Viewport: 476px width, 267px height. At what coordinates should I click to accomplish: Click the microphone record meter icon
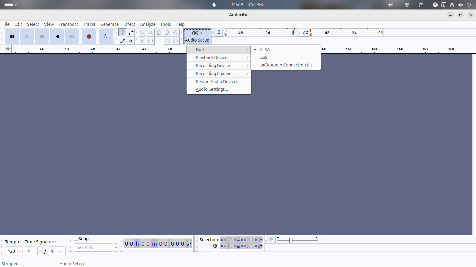(x=219, y=33)
